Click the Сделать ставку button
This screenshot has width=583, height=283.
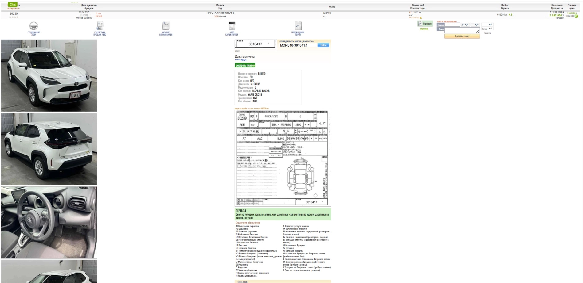point(462,36)
